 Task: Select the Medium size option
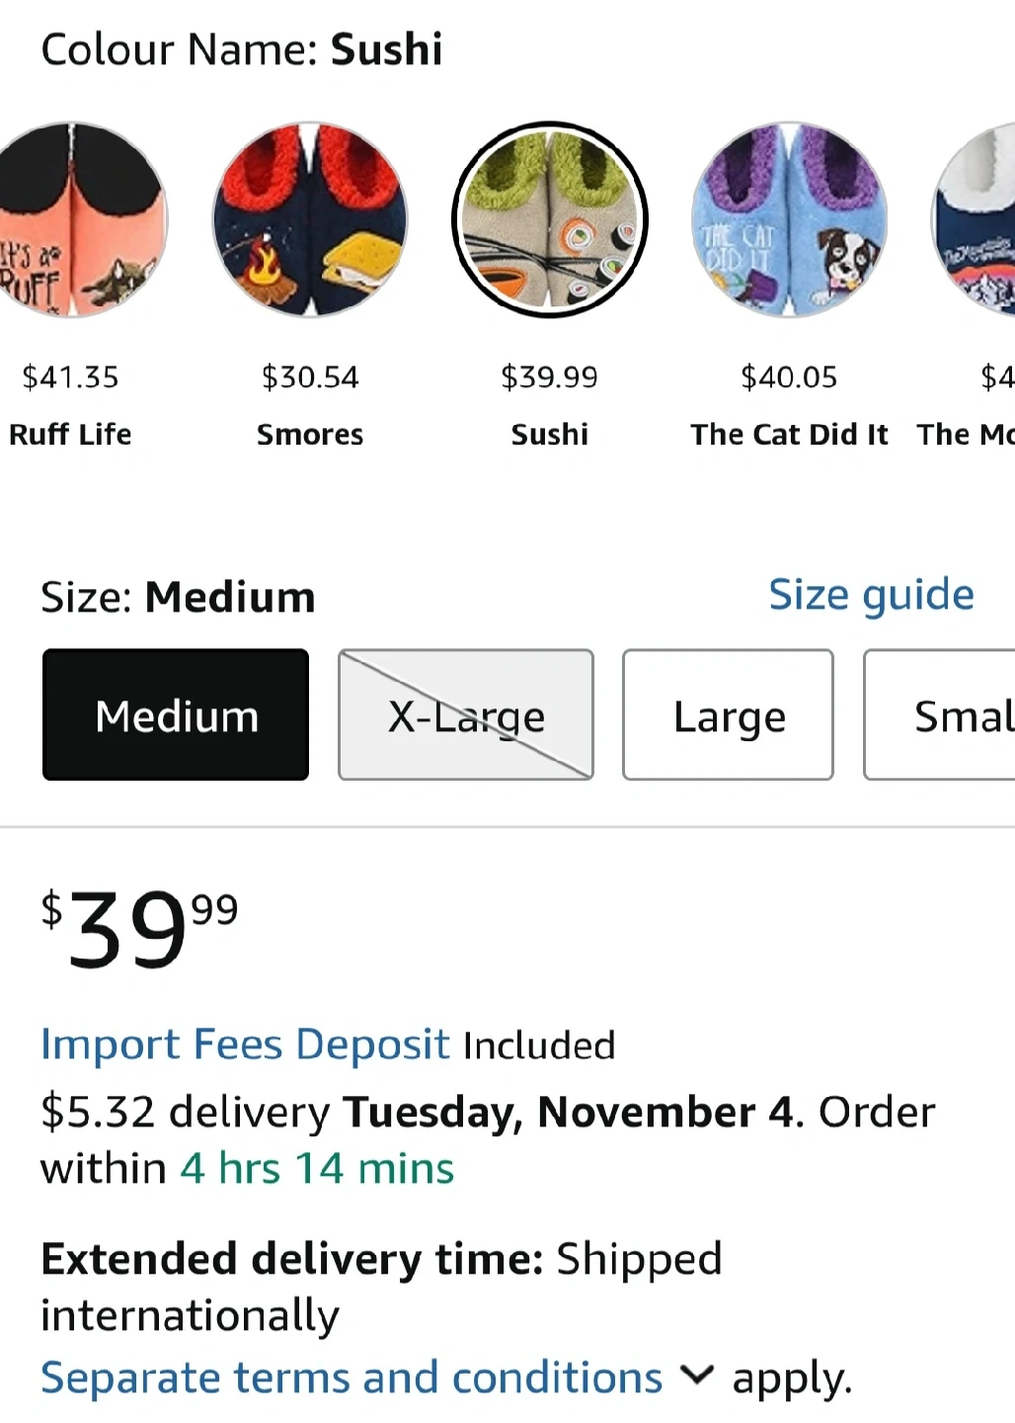tap(176, 714)
